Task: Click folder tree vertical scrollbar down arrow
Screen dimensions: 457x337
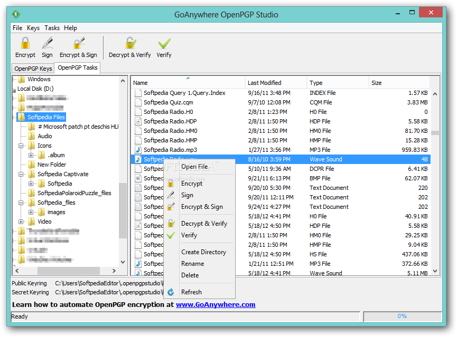Action: click(123, 262)
